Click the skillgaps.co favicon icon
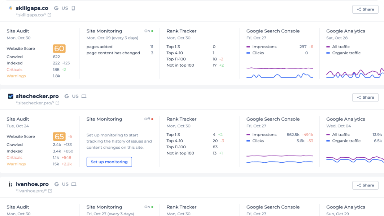The image size is (384, 216). tap(10, 8)
